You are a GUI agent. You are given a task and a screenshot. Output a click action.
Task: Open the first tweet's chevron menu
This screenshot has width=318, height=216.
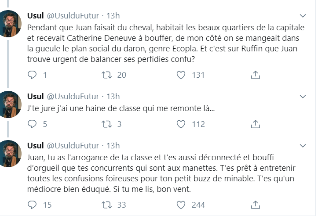[303, 16]
